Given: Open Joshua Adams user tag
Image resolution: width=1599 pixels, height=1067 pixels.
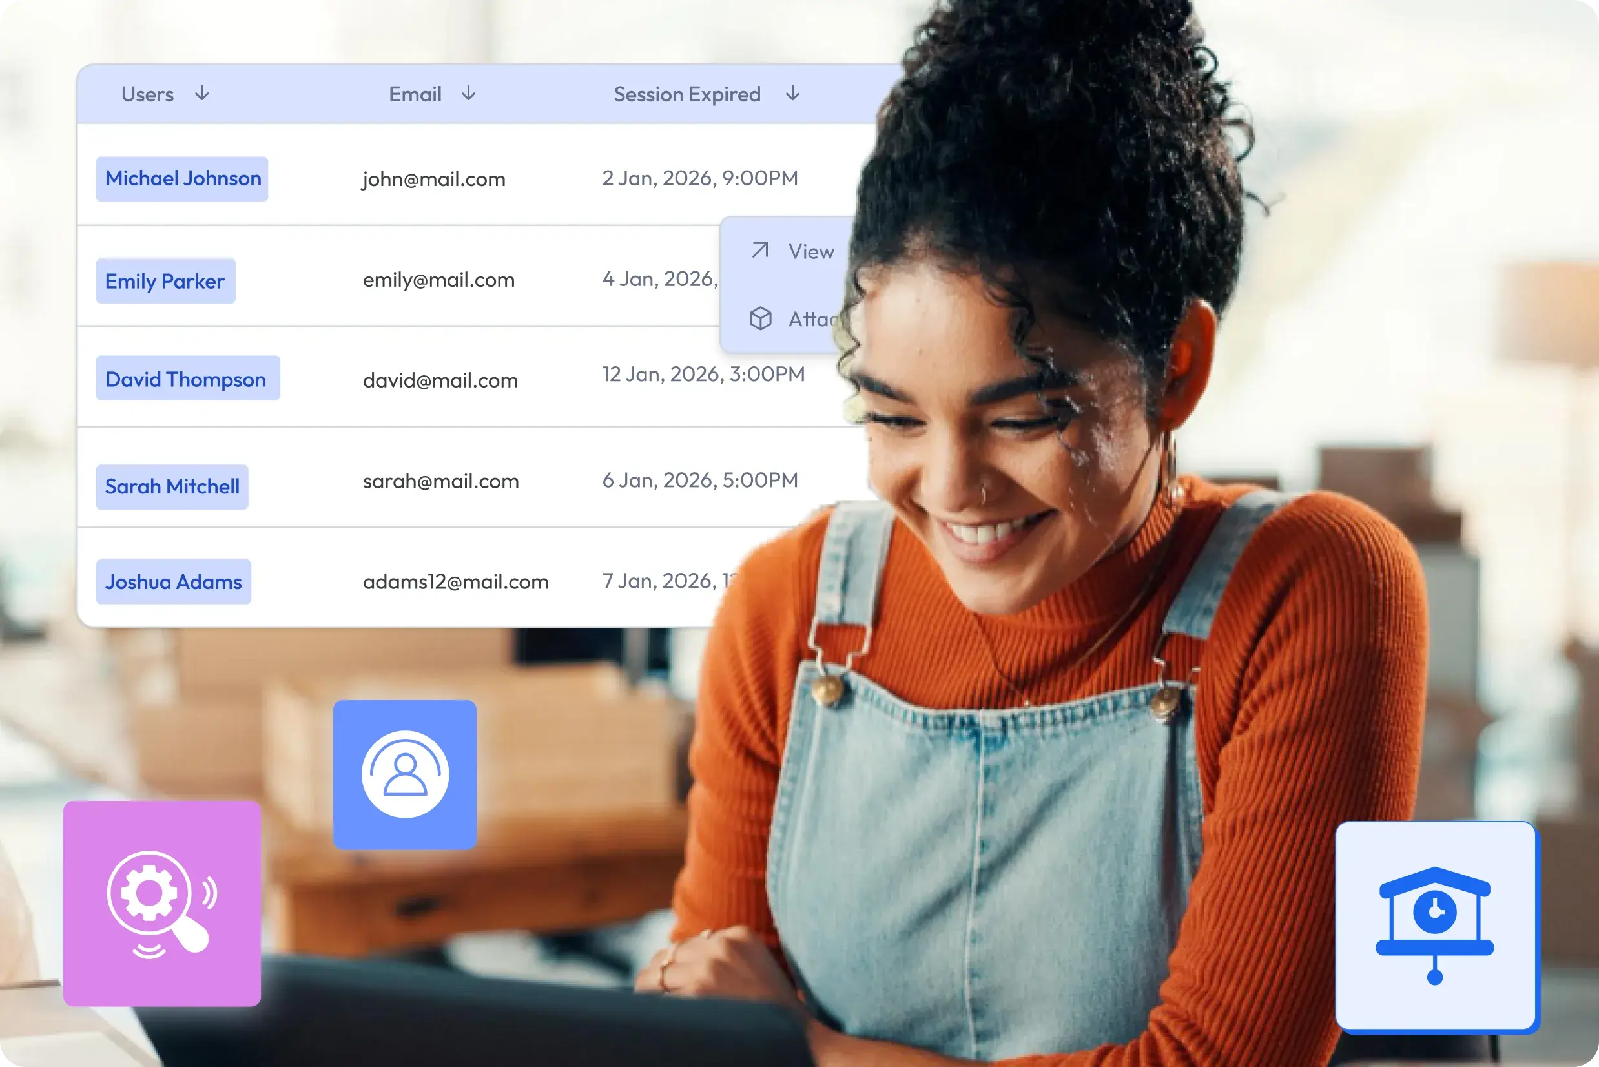Looking at the screenshot, I should click(174, 582).
